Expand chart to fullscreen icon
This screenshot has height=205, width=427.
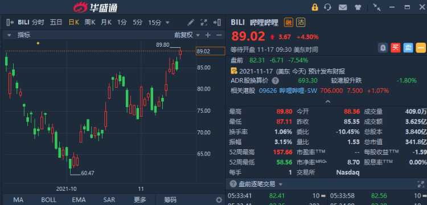tap(204, 22)
